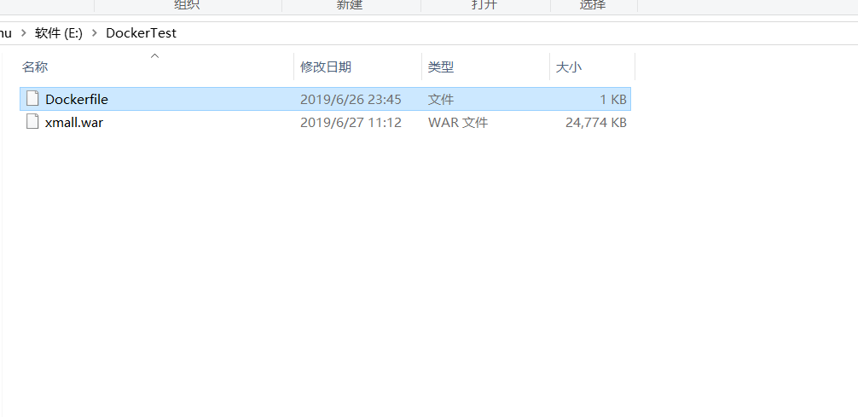This screenshot has height=417, width=858.
Task: Click the xmall.war file icon
Action: click(32, 121)
